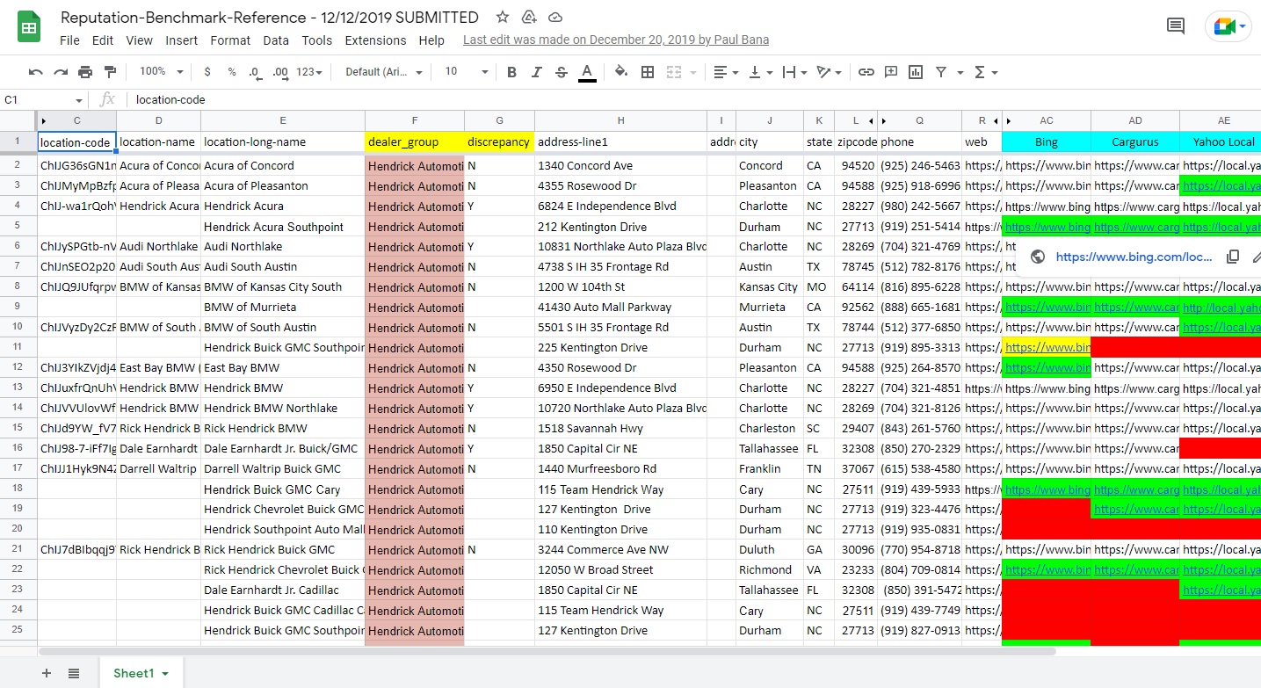This screenshot has width=1261, height=688.
Task: Open the horizontal align dropdown
Action: click(x=725, y=72)
